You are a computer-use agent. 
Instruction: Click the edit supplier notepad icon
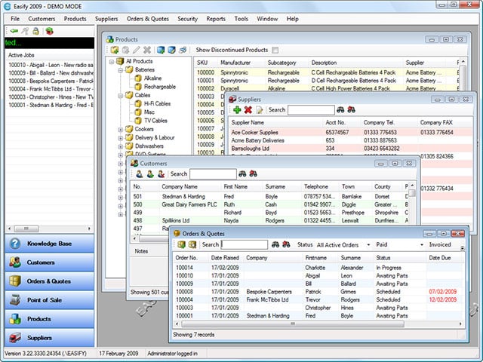click(x=260, y=109)
